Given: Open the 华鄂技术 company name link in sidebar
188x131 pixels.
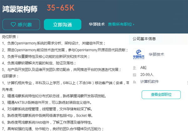Looking at the screenshot, I should click(156, 55).
